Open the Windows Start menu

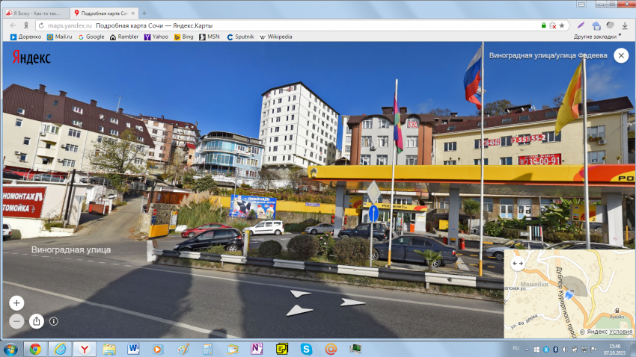click(11, 348)
